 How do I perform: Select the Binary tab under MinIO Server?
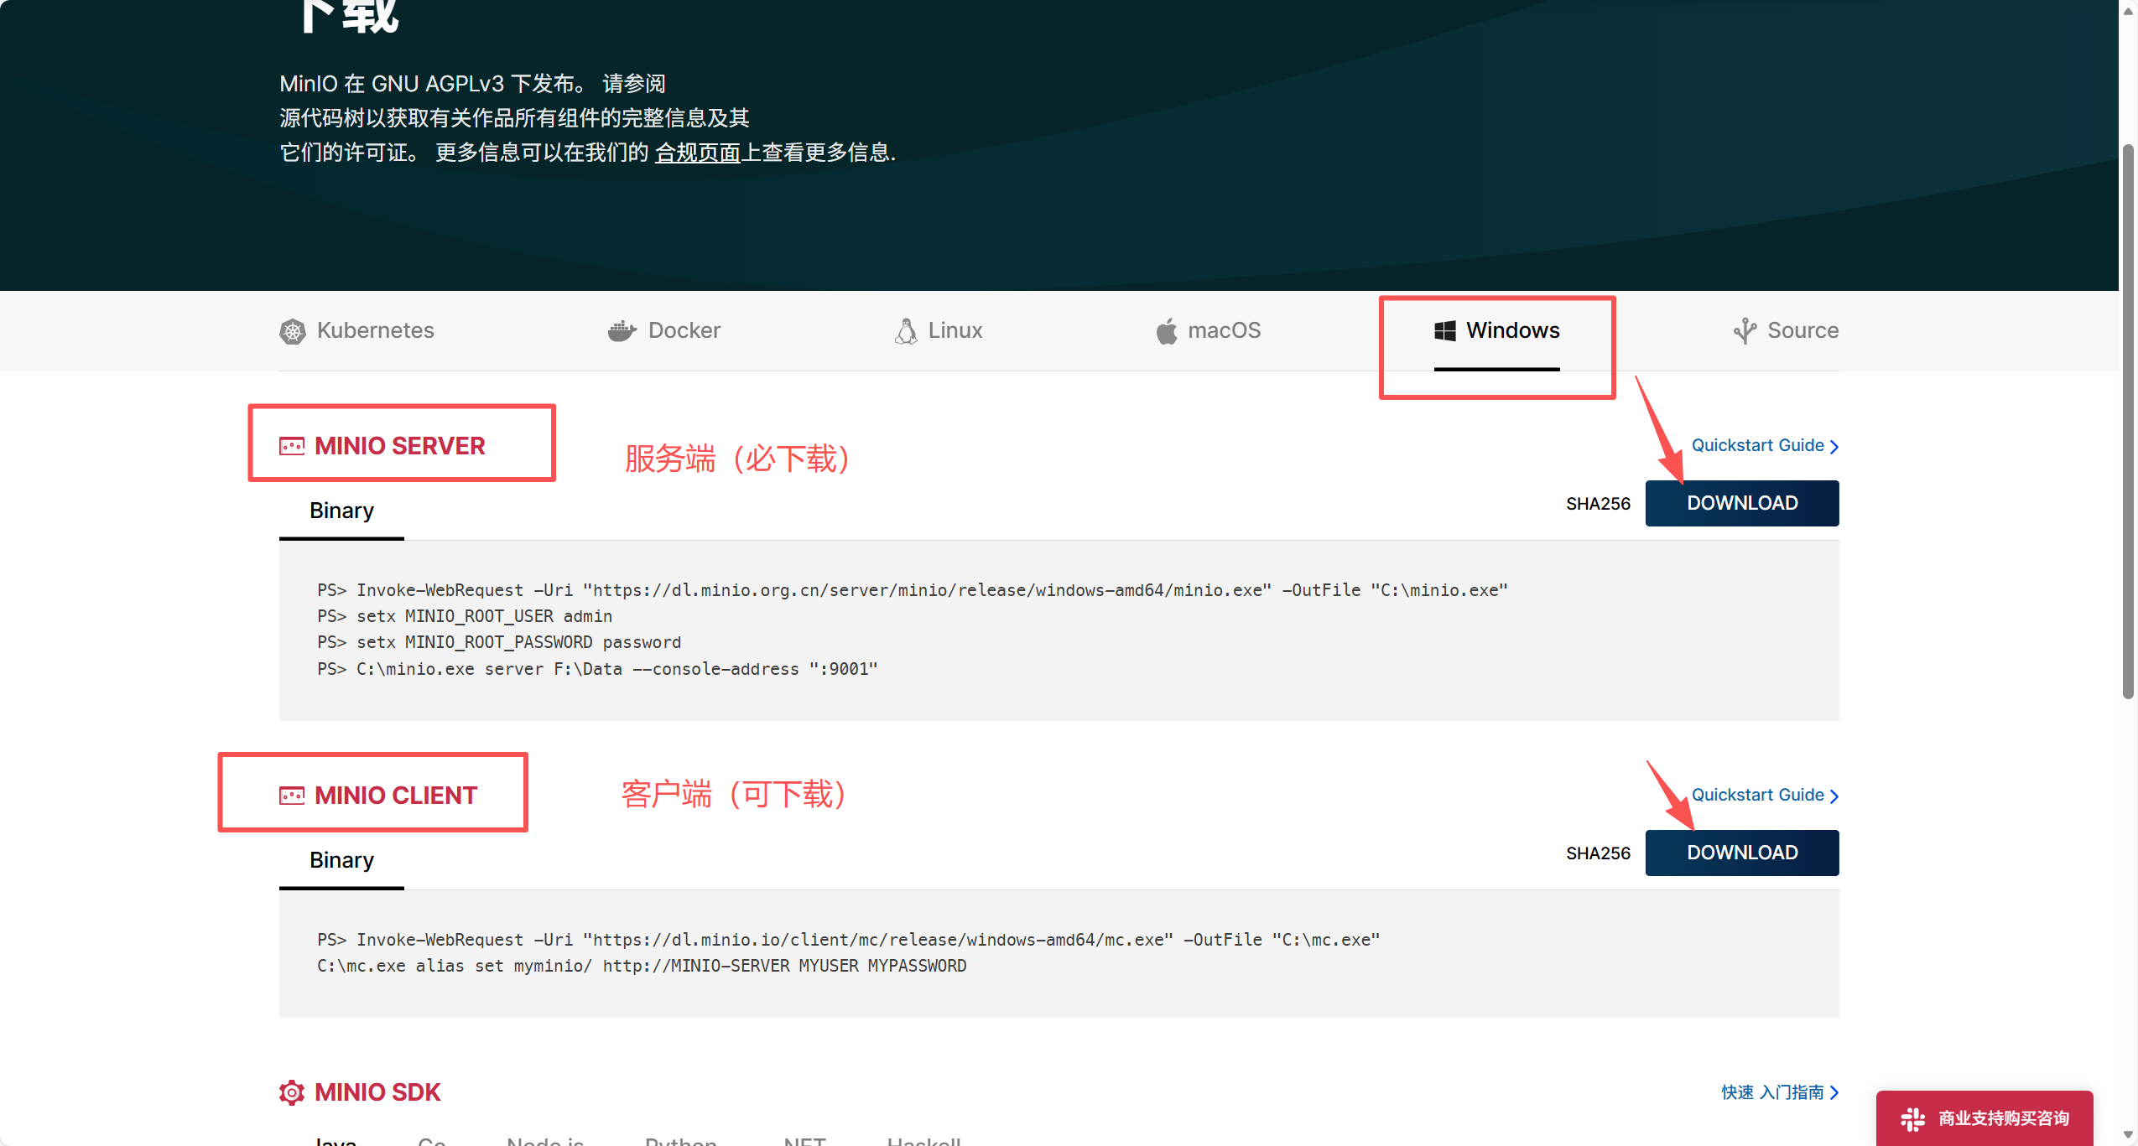[x=341, y=511]
